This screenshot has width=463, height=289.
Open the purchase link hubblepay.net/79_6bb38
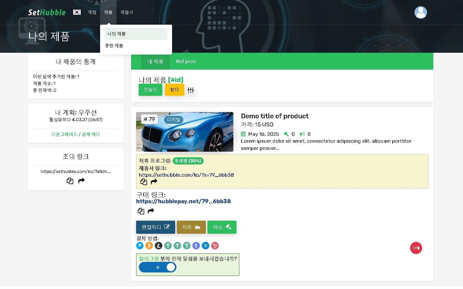[183, 201]
